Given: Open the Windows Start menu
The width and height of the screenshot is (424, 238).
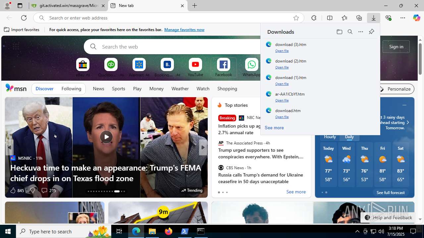Looking at the screenshot, I should pyautogui.click(x=8, y=231).
